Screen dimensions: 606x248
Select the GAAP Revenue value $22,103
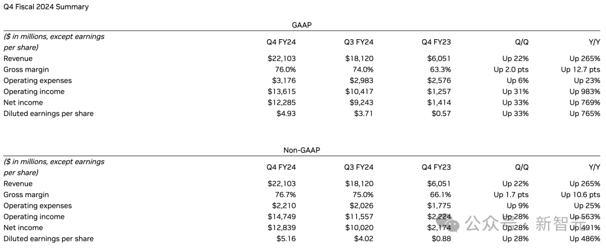tap(282, 59)
